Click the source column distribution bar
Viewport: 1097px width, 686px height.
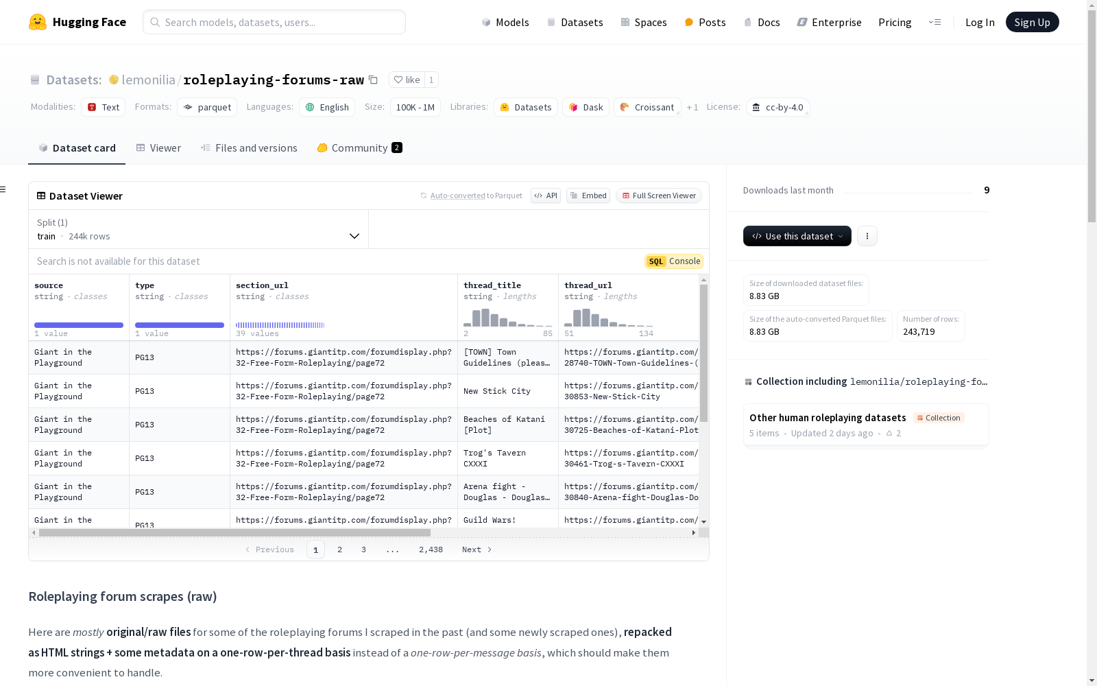pos(79,325)
